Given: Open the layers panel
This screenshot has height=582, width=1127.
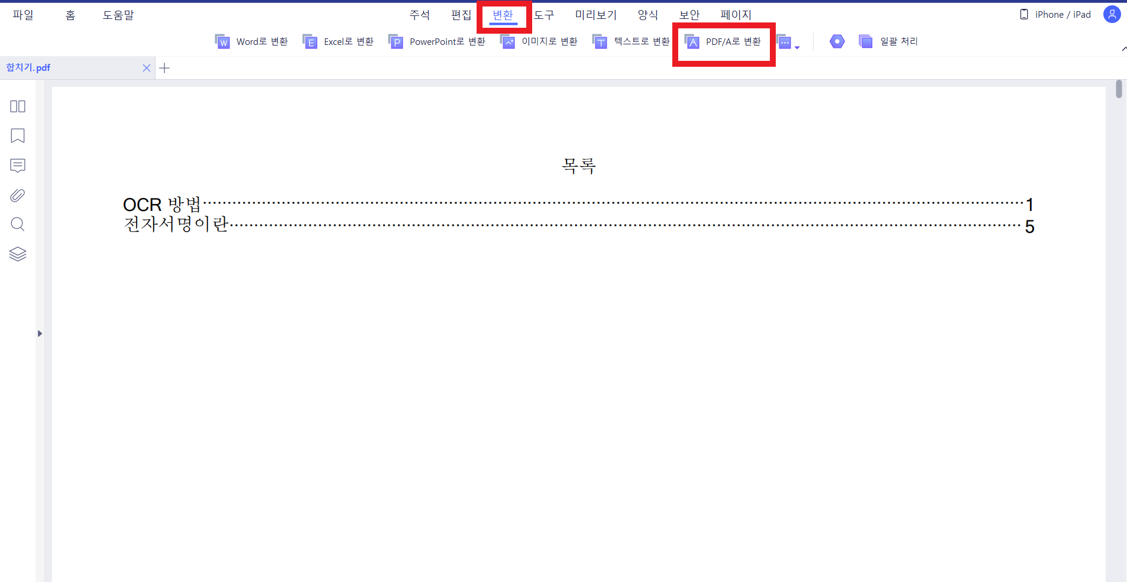Looking at the screenshot, I should coord(18,254).
